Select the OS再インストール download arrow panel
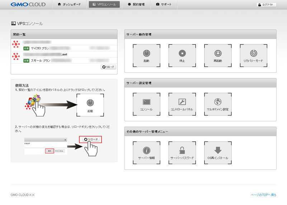Viewport: 287px width, 205px height. [x=218, y=152]
